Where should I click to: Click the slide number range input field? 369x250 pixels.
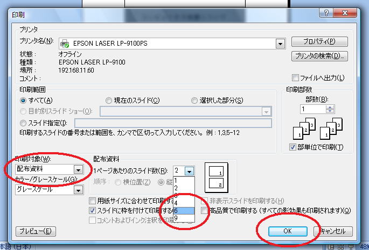coord(173,123)
